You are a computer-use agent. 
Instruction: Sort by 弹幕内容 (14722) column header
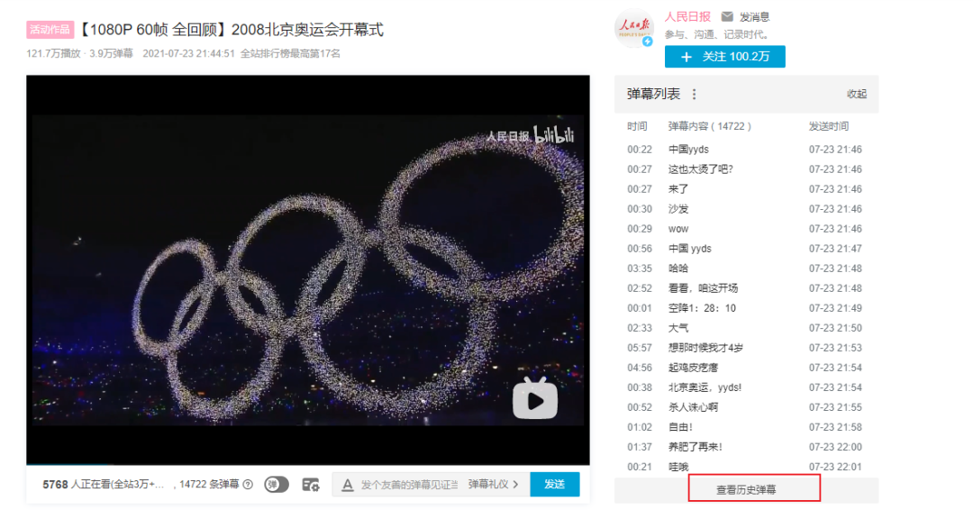click(709, 126)
